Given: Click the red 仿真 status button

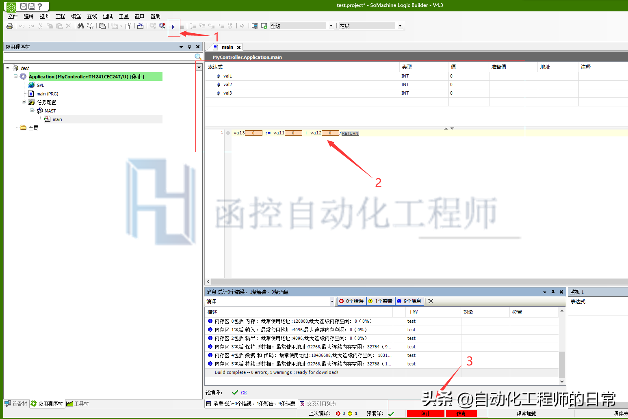Looking at the screenshot, I should point(461,414).
